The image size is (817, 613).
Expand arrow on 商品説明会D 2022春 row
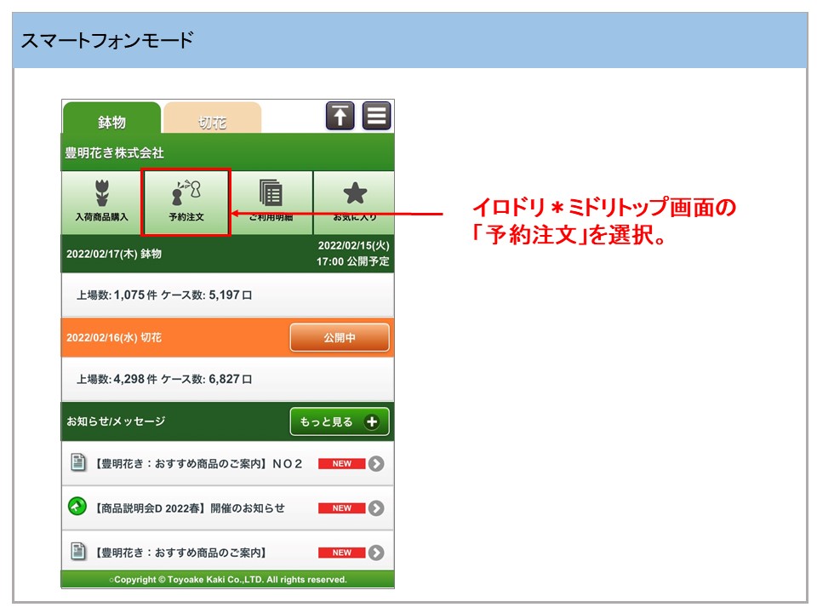[376, 508]
